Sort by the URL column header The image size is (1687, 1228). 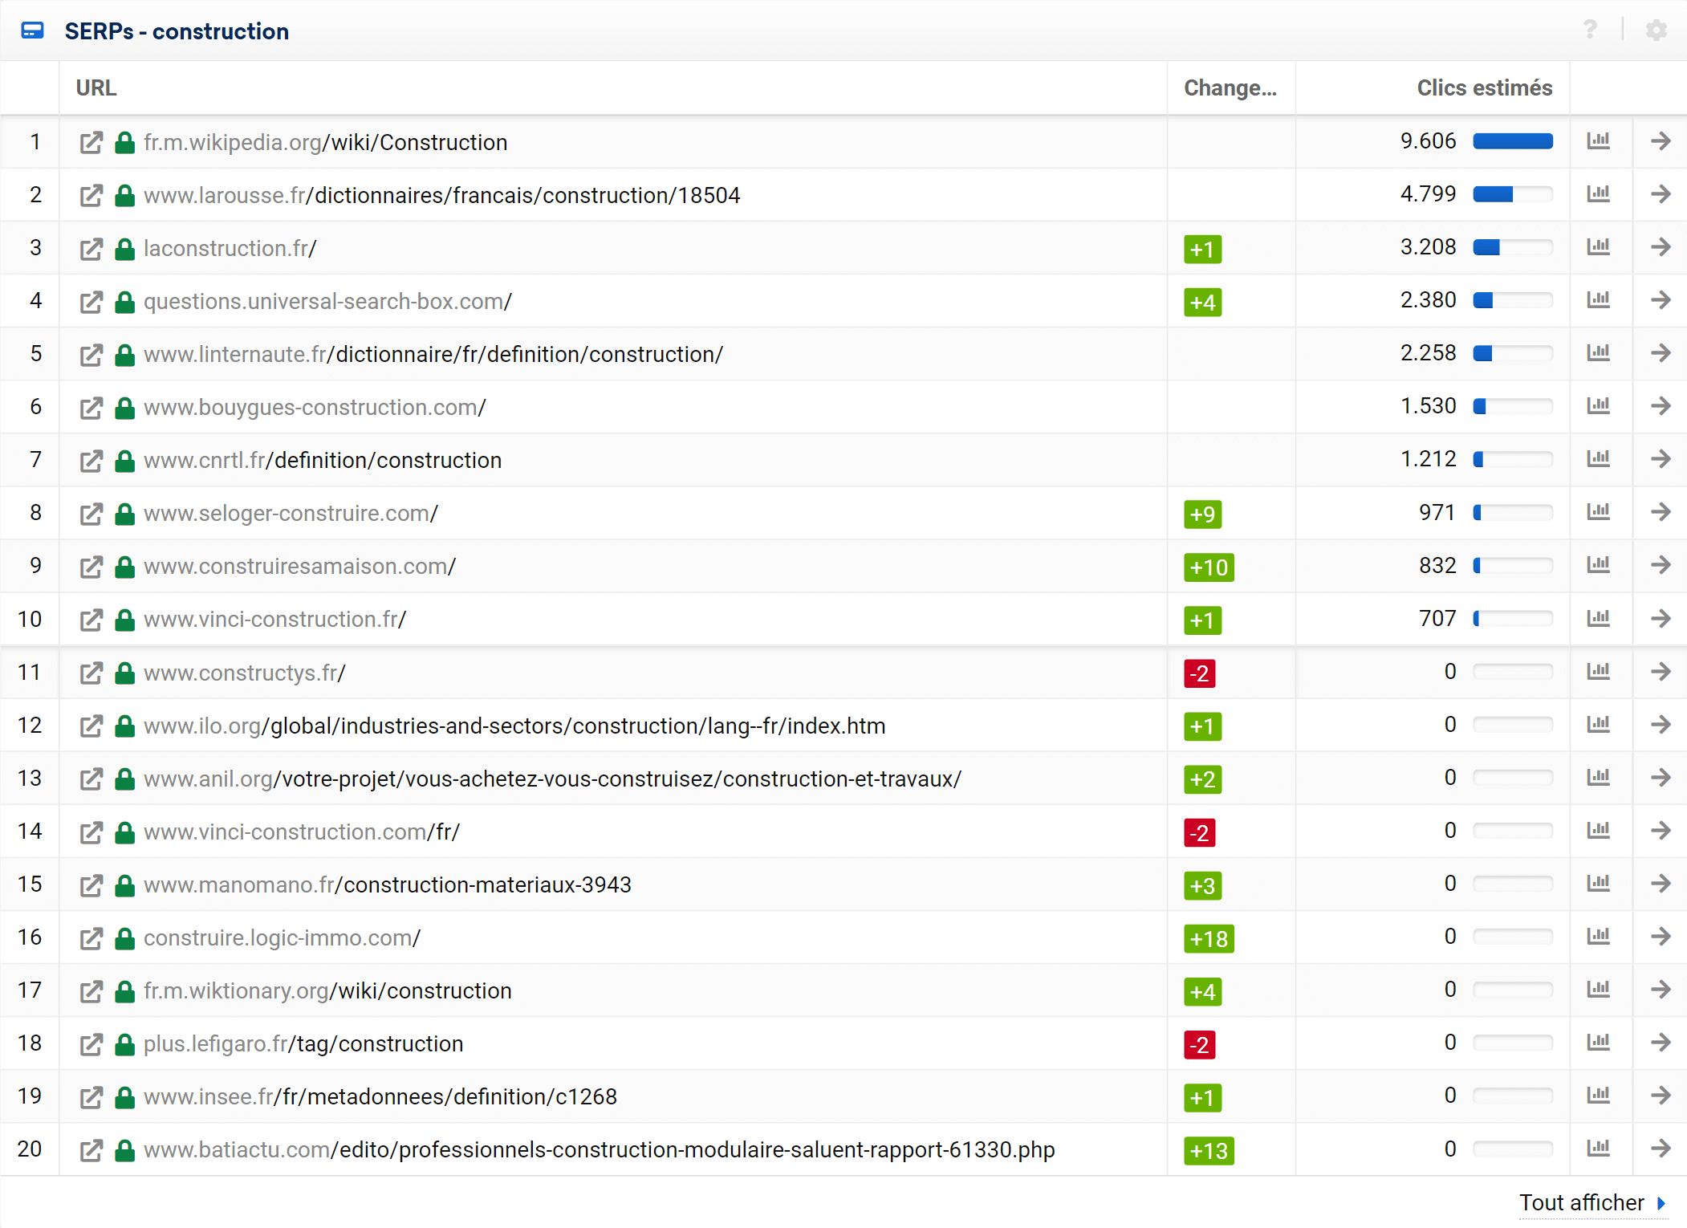click(x=96, y=87)
